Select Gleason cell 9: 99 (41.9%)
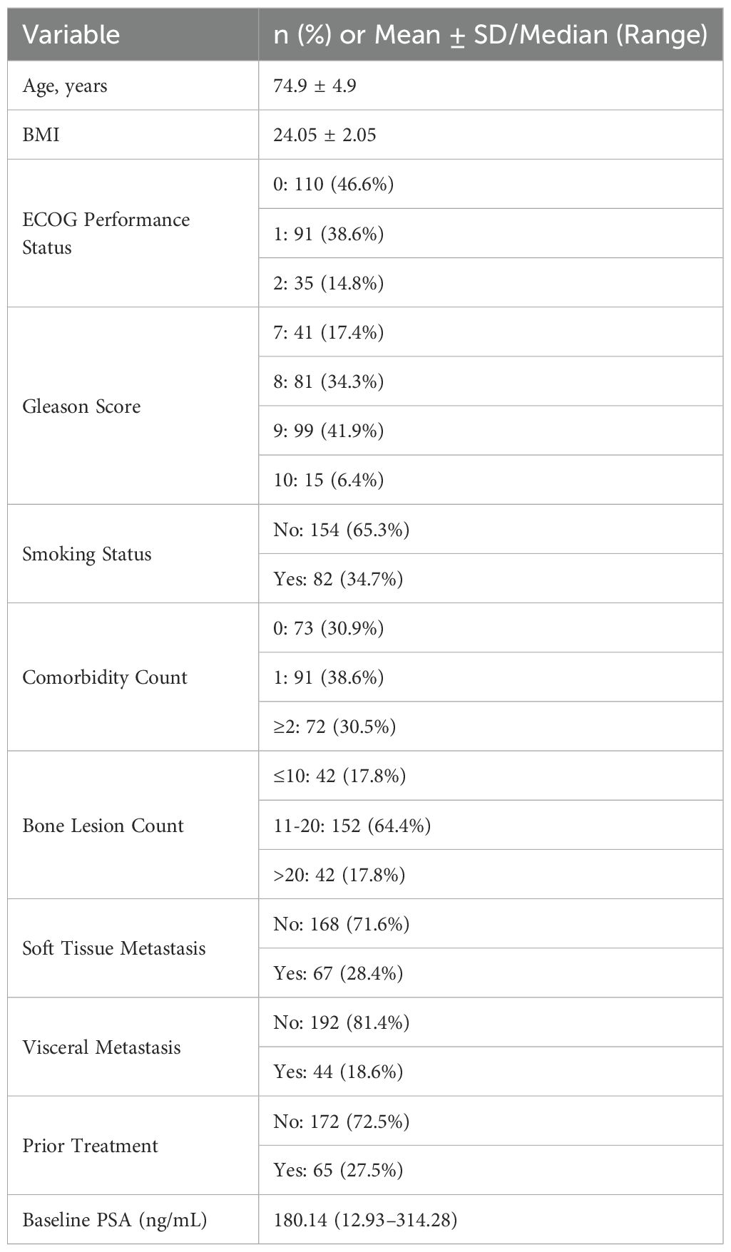 click(x=328, y=431)
